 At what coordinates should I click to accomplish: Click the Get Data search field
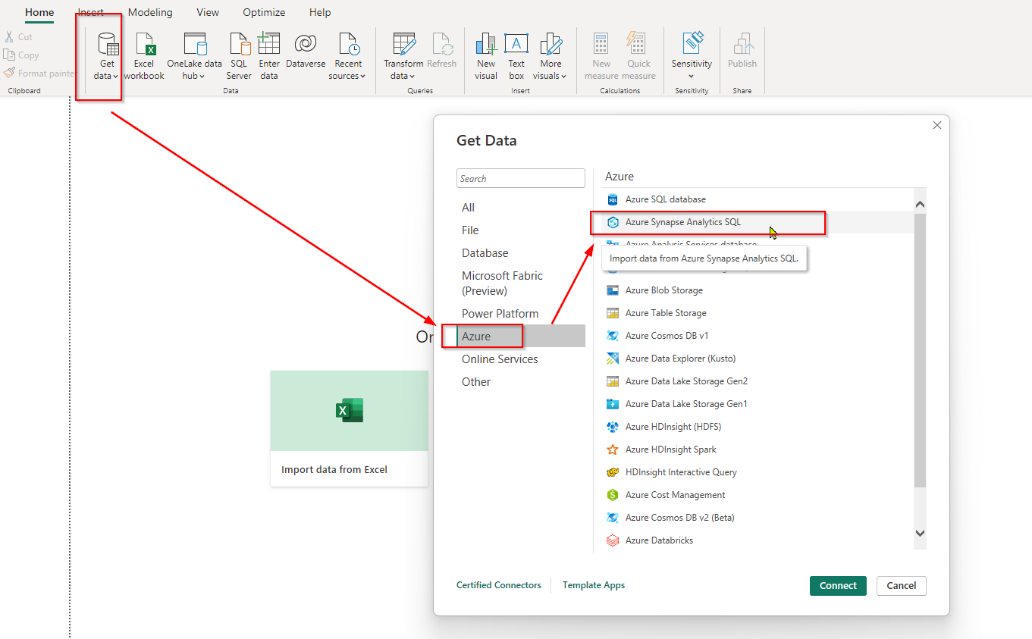tap(521, 178)
